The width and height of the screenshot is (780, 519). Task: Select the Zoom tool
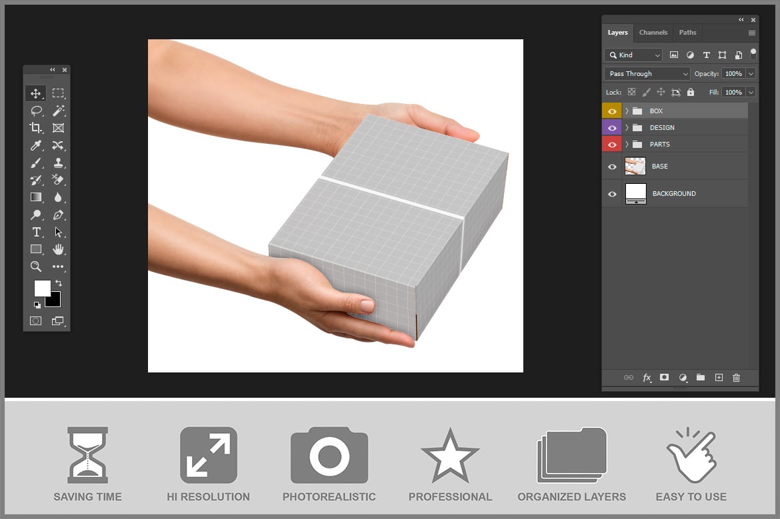pyautogui.click(x=36, y=266)
